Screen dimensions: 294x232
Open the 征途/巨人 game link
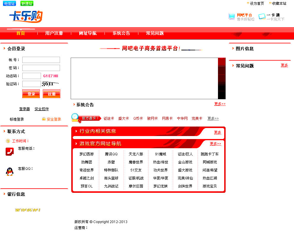pos(185,154)
